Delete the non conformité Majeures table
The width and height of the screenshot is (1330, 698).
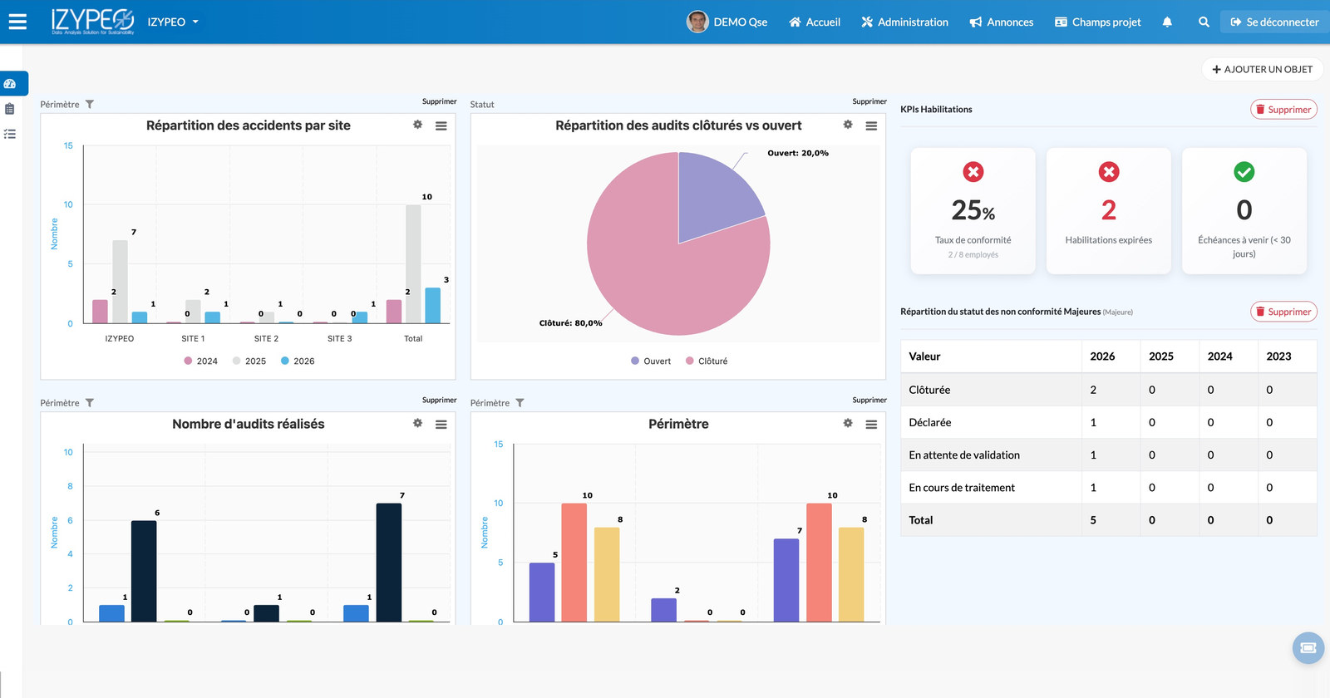pyautogui.click(x=1283, y=312)
